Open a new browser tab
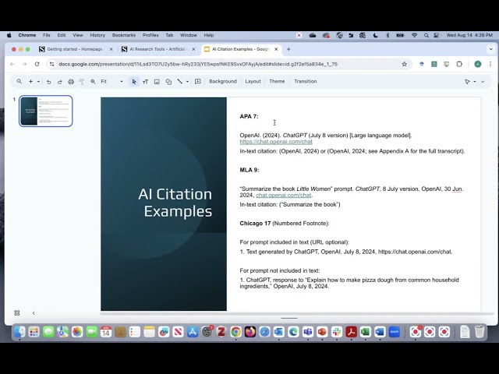This screenshot has width=499, height=374. click(288, 49)
